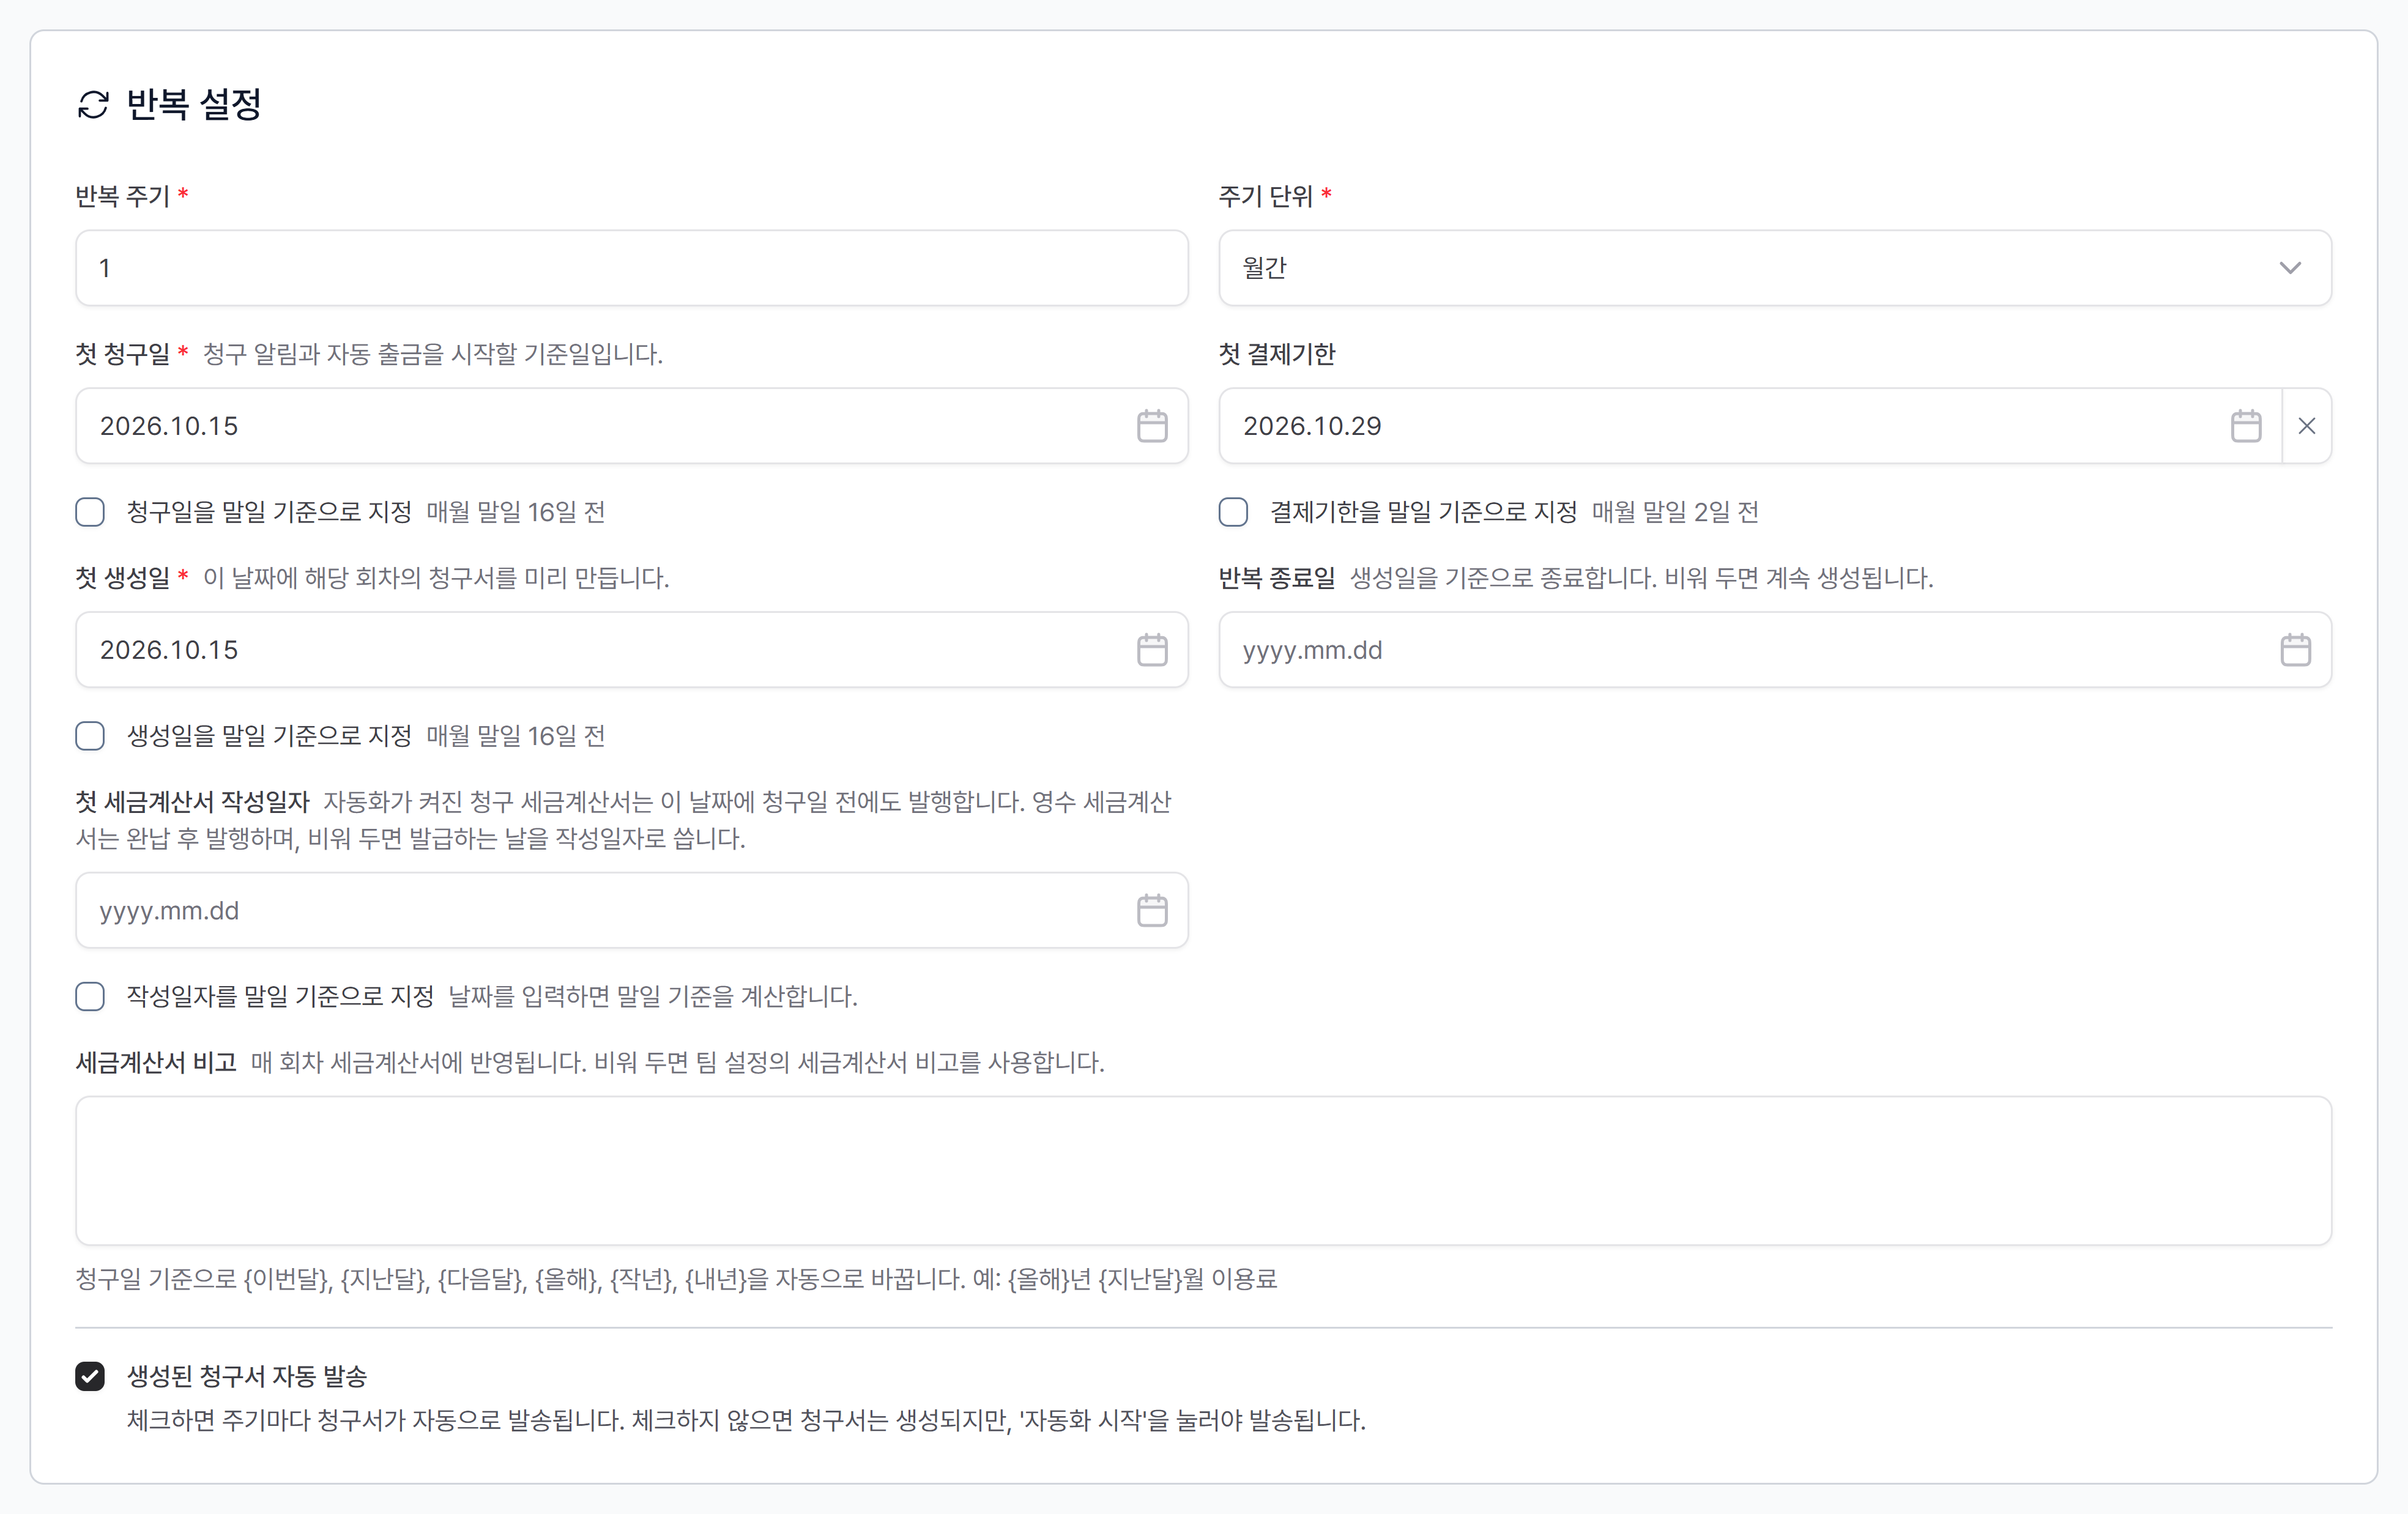Viewport: 2408px width, 1514px height.
Task: Open calendar picker for 반복 종료일
Action: point(2296,650)
